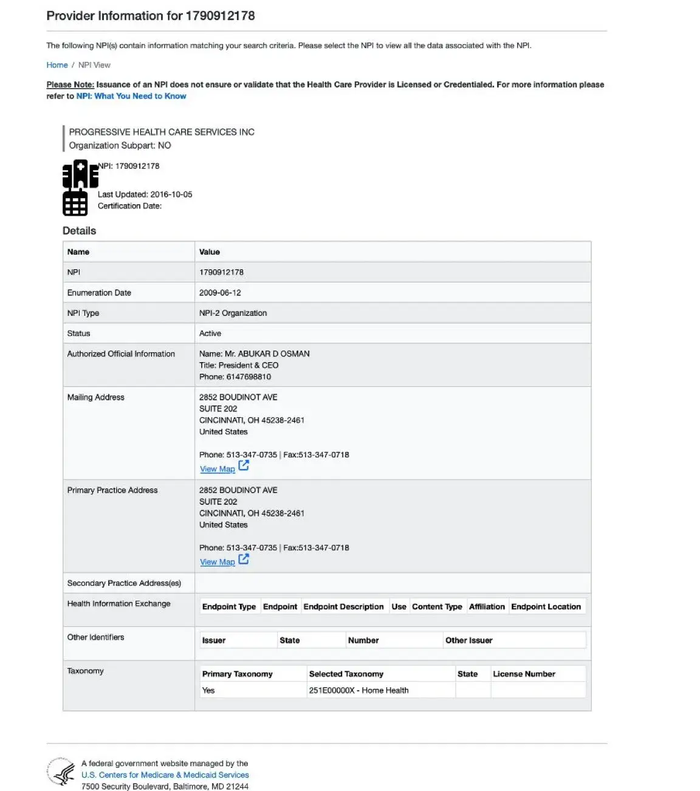This screenshot has width=700, height=791.
Task: Click the Provider Information page heading
Action: click(x=151, y=16)
